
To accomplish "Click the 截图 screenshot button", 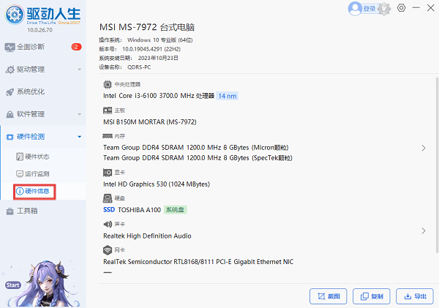I will [328, 296].
